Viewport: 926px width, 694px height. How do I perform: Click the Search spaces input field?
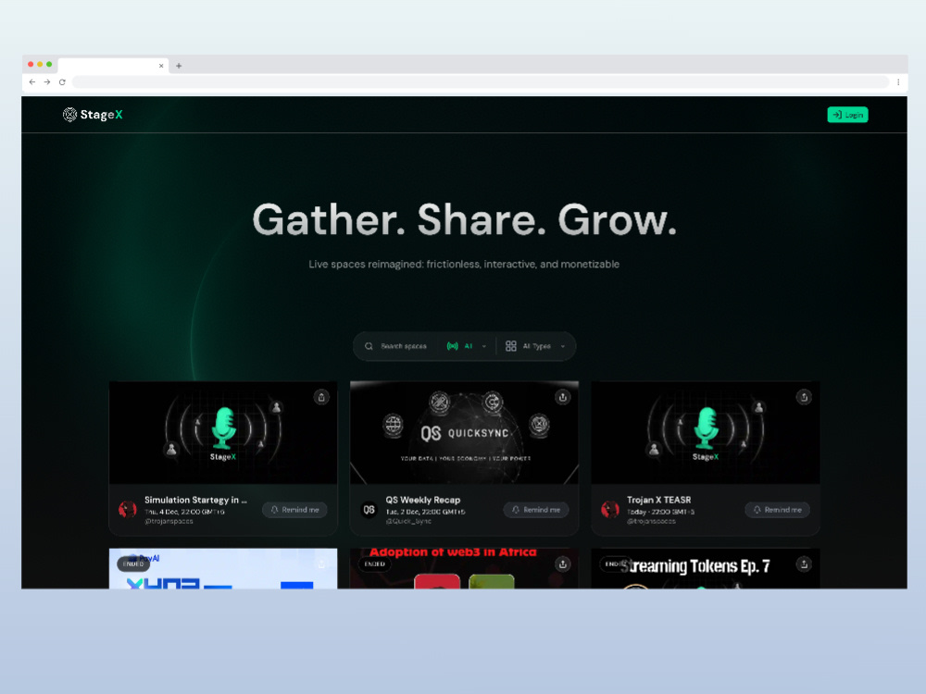(x=404, y=346)
